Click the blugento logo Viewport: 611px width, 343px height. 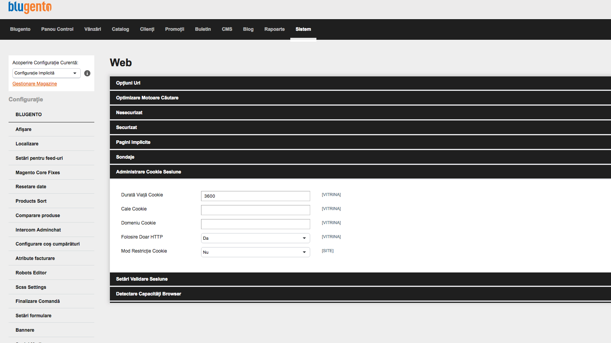click(30, 7)
